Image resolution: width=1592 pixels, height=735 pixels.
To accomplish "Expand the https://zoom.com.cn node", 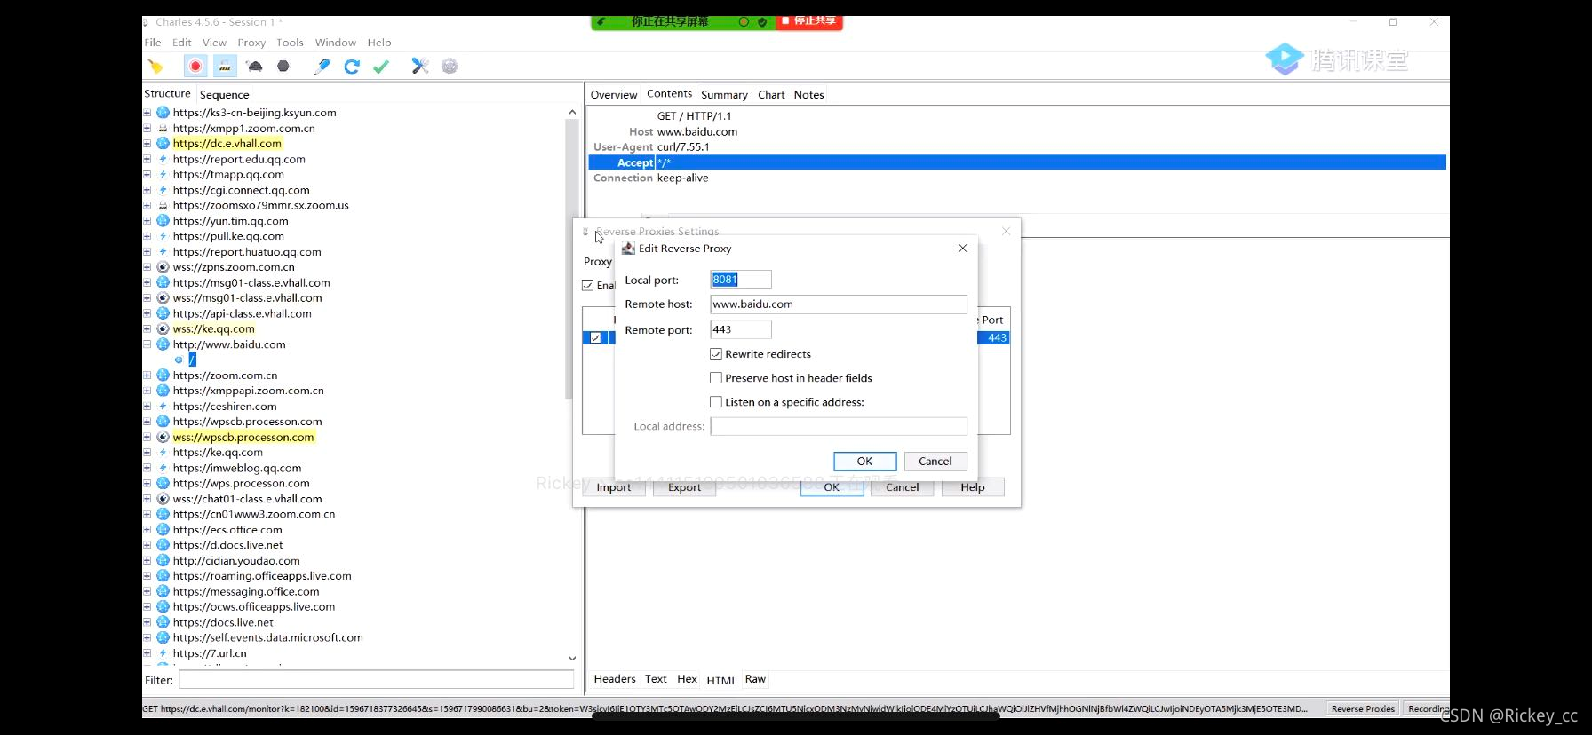I will pos(147,375).
